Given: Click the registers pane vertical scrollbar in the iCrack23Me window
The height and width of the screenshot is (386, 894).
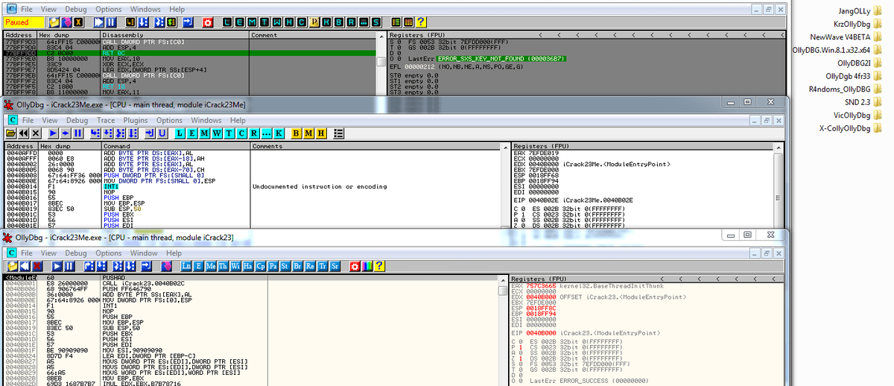Looking at the screenshot, I should (x=779, y=197).
